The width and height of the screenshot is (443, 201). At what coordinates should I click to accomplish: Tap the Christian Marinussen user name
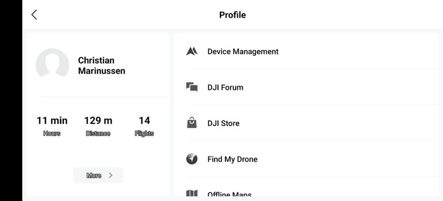tap(102, 66)
